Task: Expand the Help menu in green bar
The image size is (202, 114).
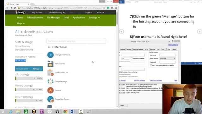Action: [21, 23]
